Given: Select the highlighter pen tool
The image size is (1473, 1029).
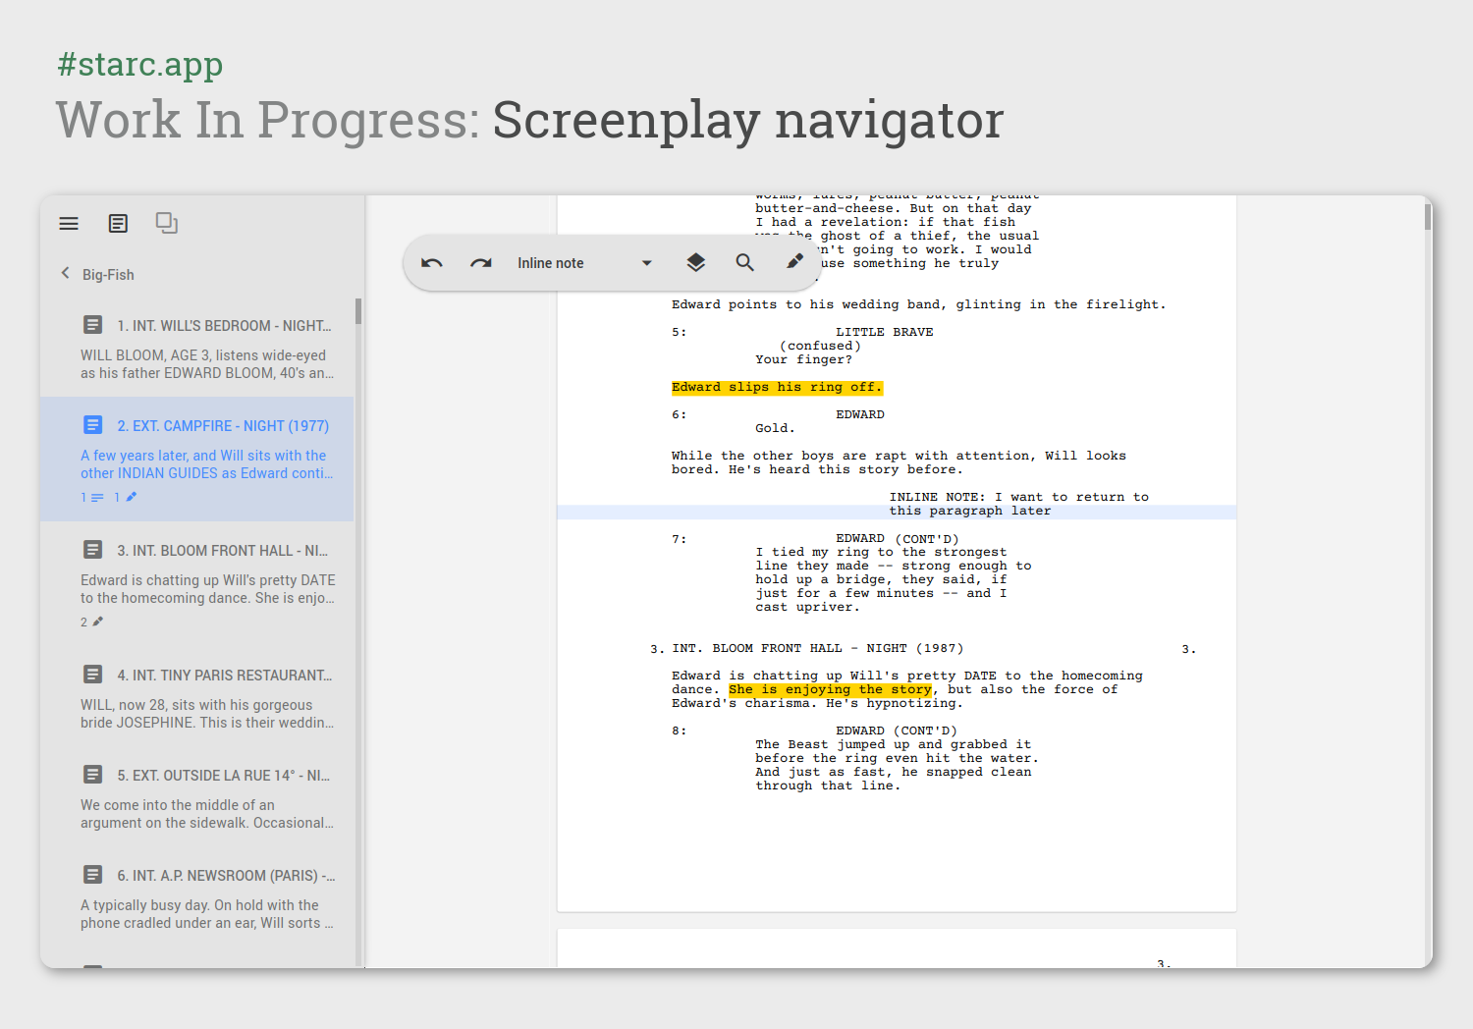Looking at the screenshot, I should click(794, 261).
